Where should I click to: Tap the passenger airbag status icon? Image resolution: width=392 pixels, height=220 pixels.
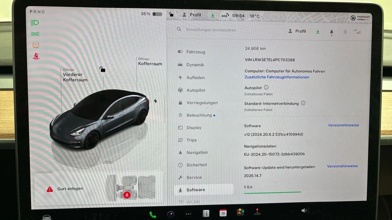360,18
